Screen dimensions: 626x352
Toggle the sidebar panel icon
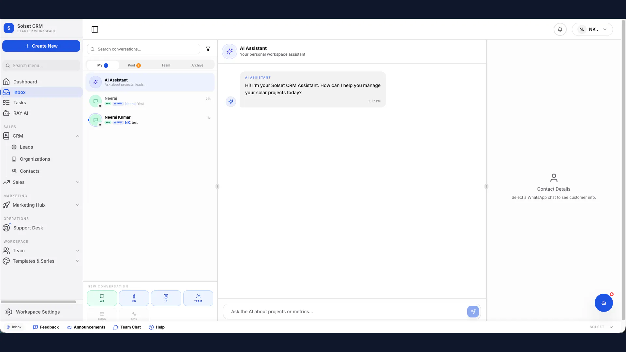click(x=95, y=29)
